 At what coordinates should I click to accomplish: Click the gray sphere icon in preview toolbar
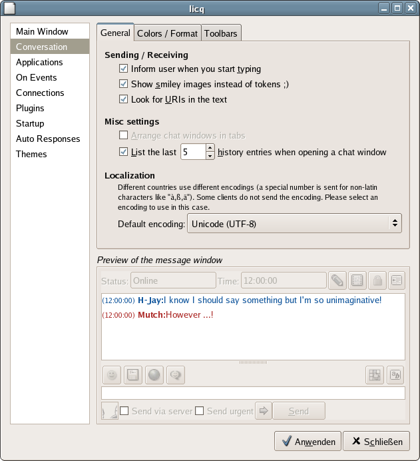click(154, 375)
